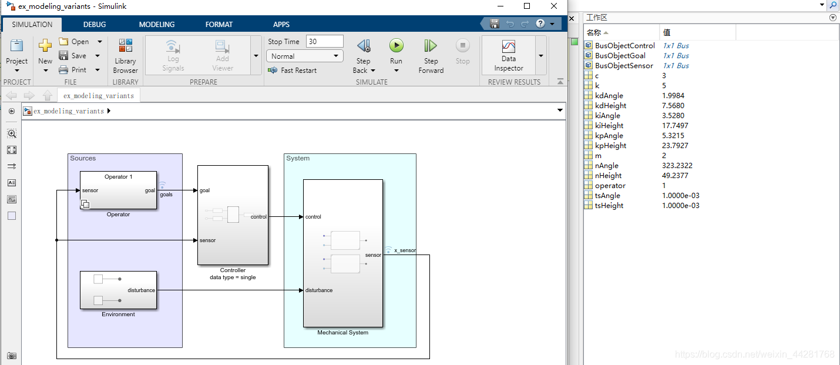Click Fit to View palette icon
The height and width of the screenshot is (365, 840).
point(12,150)
